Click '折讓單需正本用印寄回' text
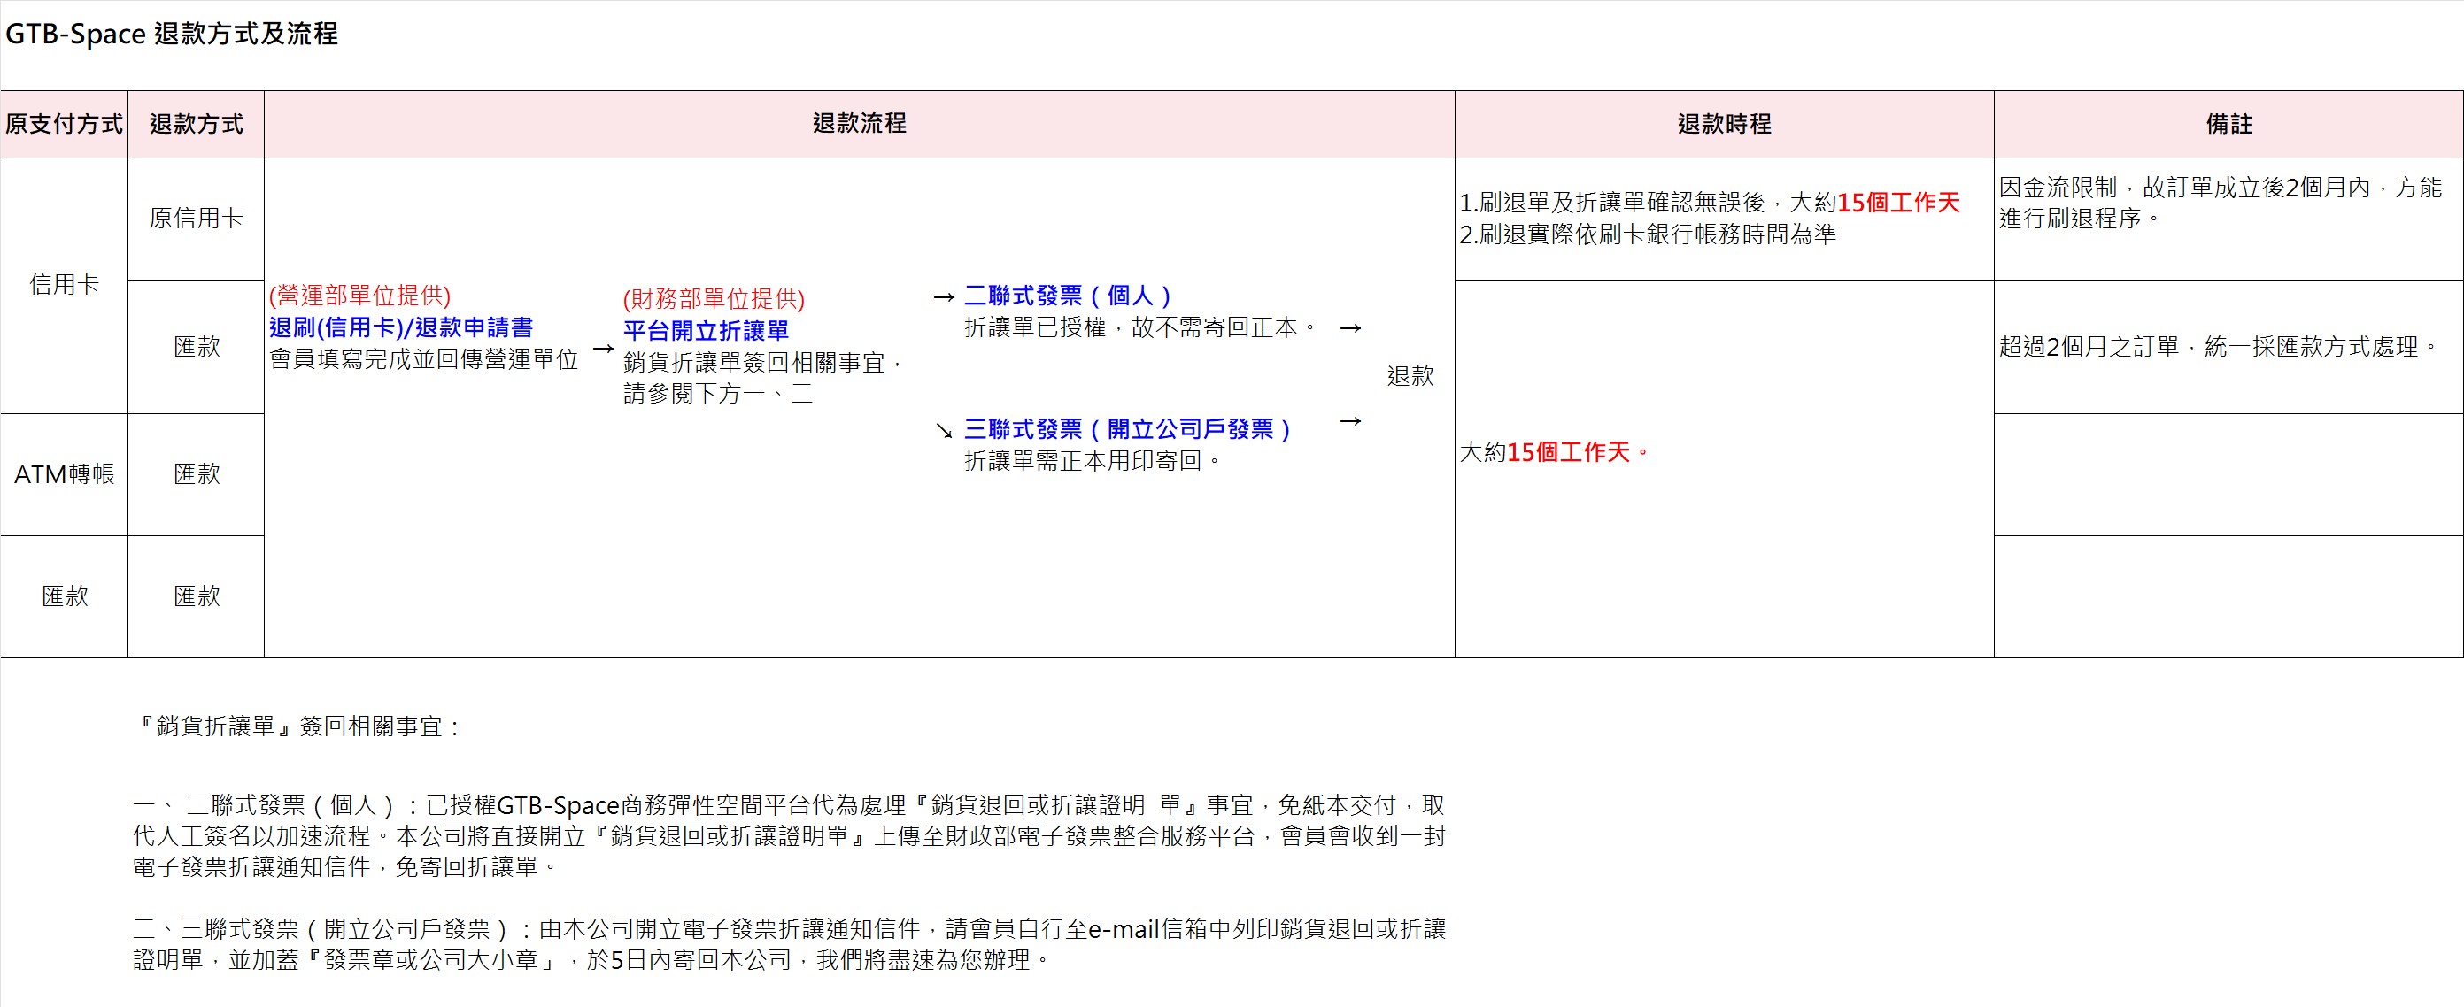Screen dimensions: 2464x1007 tap(1093, 461)
